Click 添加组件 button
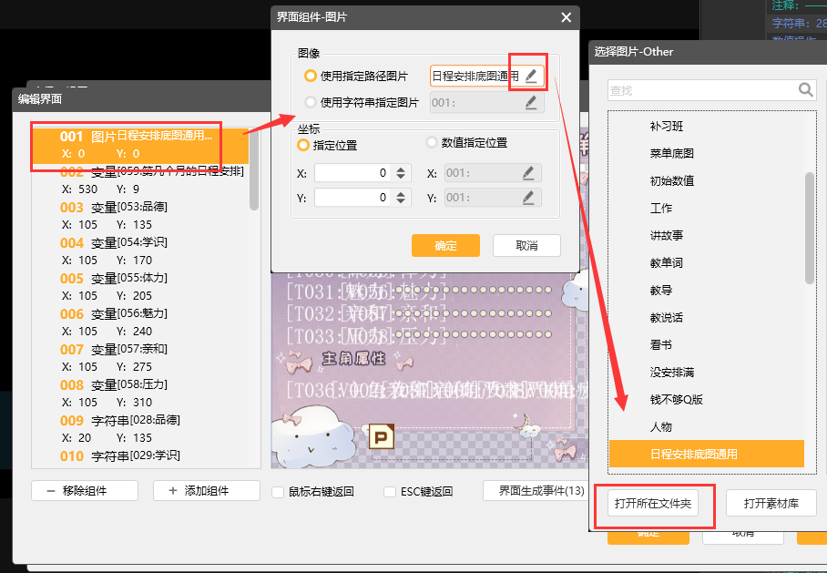The width and height of the screenshot is (827, 573). coord(207,491)
